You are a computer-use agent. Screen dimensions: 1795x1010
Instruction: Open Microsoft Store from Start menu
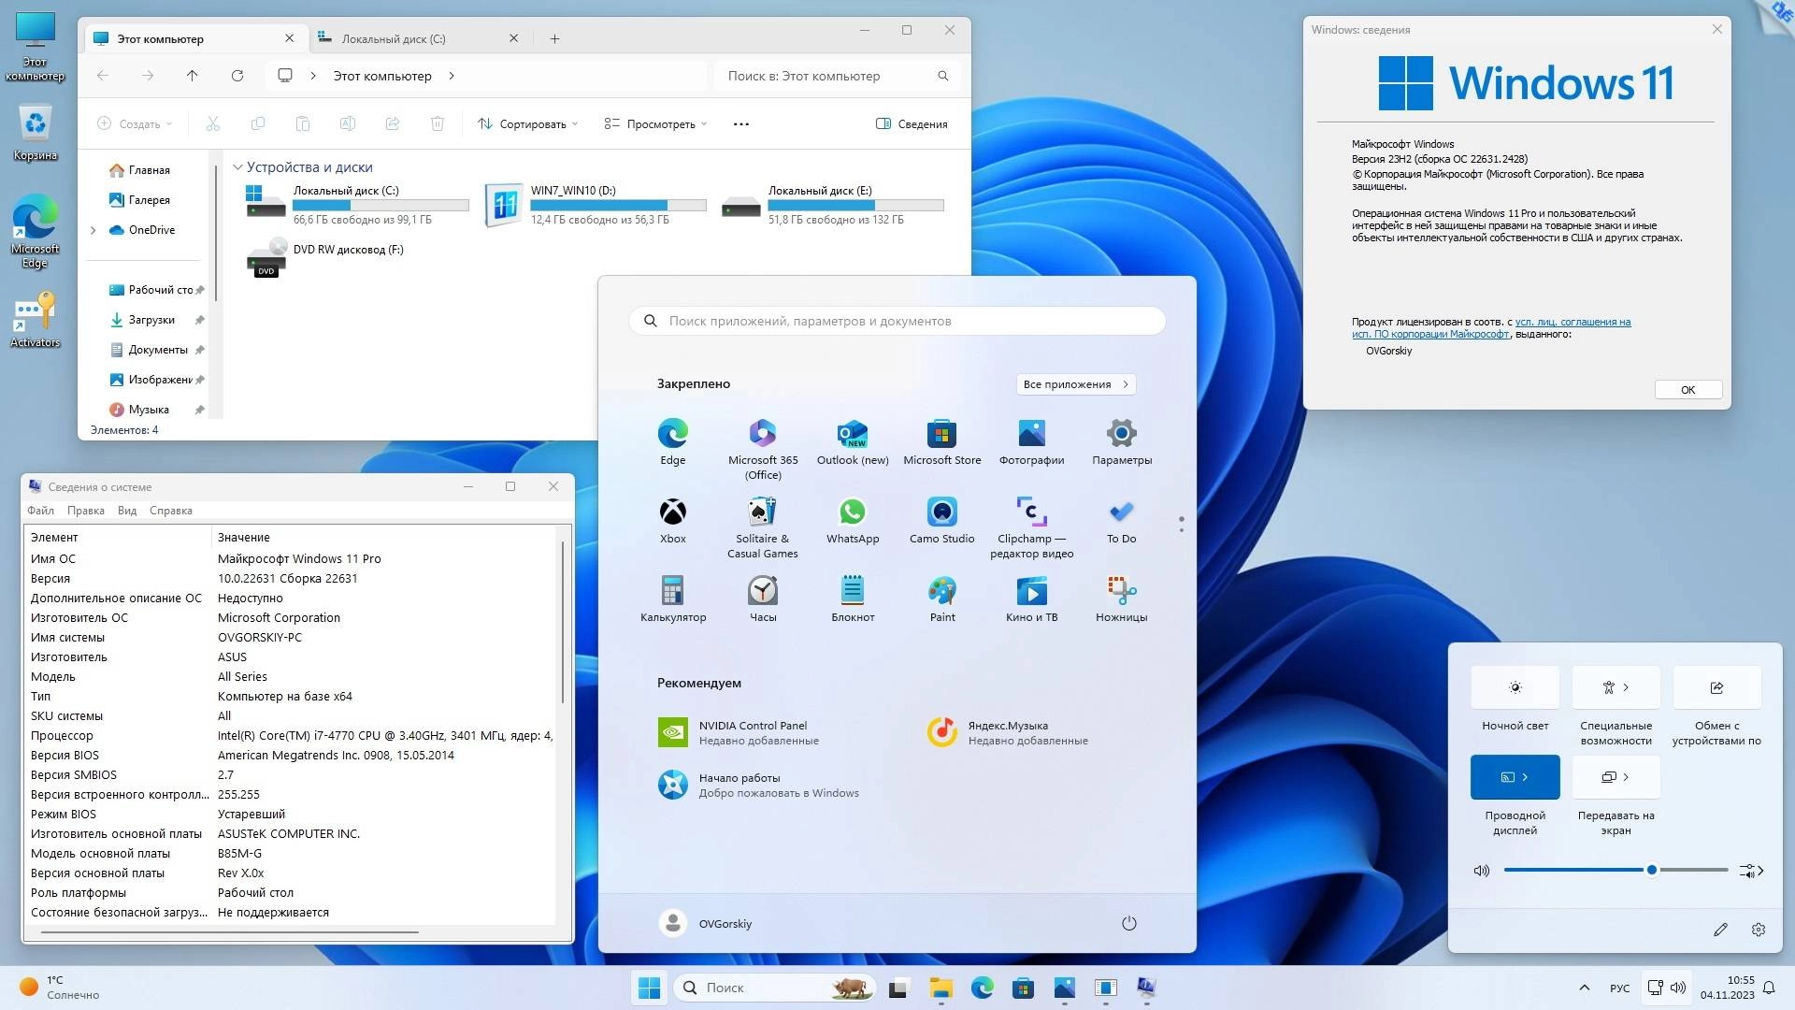pyautogui.click(x=941, y=441)
